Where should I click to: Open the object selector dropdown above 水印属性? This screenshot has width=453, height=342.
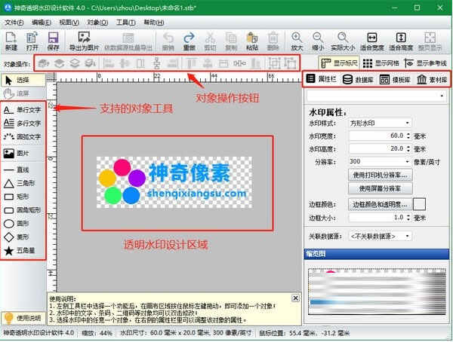click(x=377, y=96)
